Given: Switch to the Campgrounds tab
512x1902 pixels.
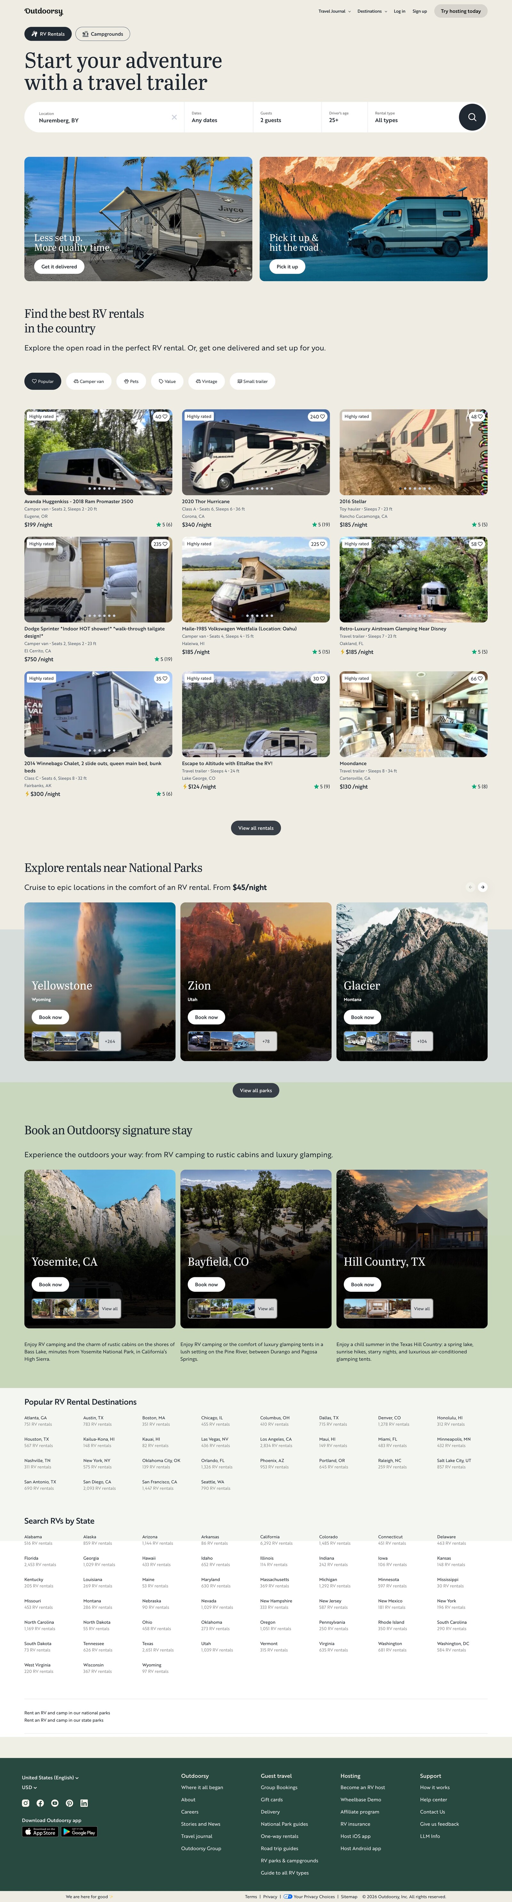Looking at the screenshot, I should (x=102, y=34).
